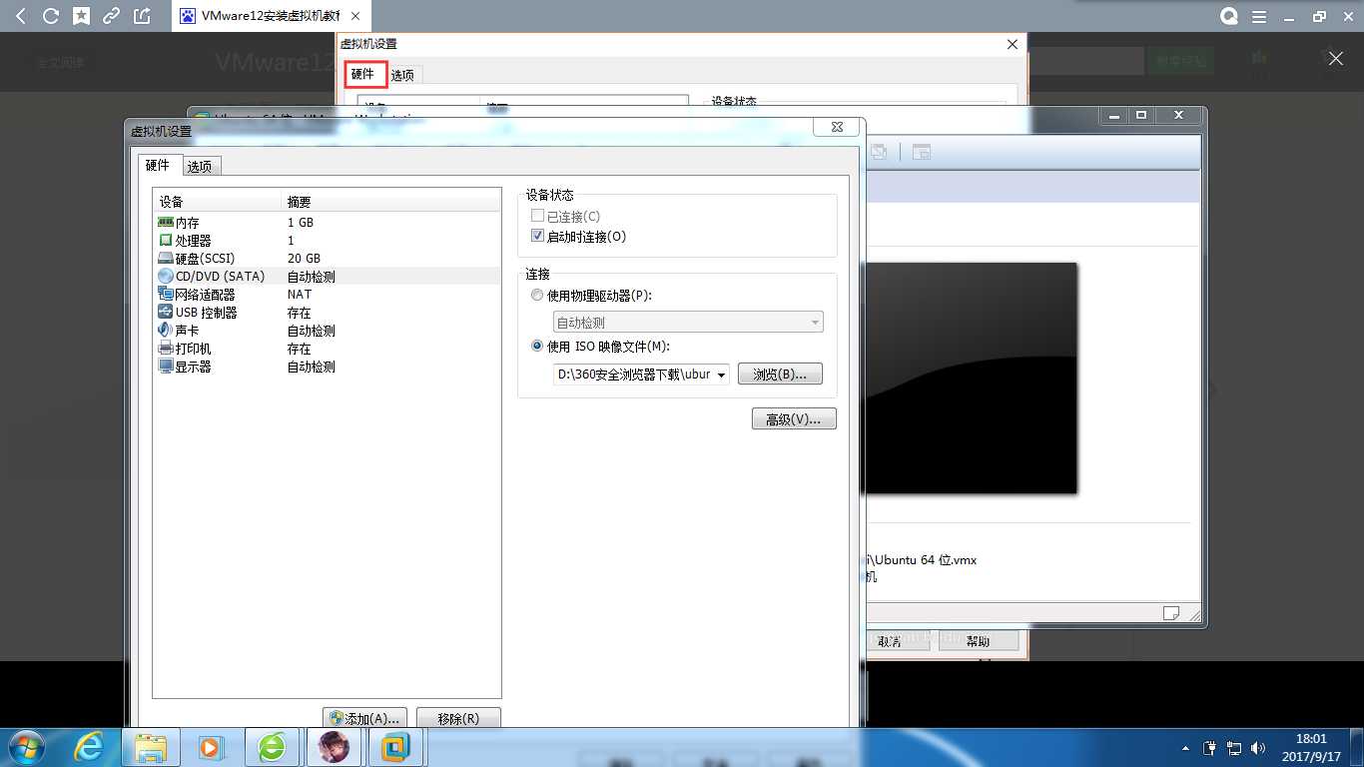Choose 使用物理驱动器(P) radio option

click(x=538, y=296)
